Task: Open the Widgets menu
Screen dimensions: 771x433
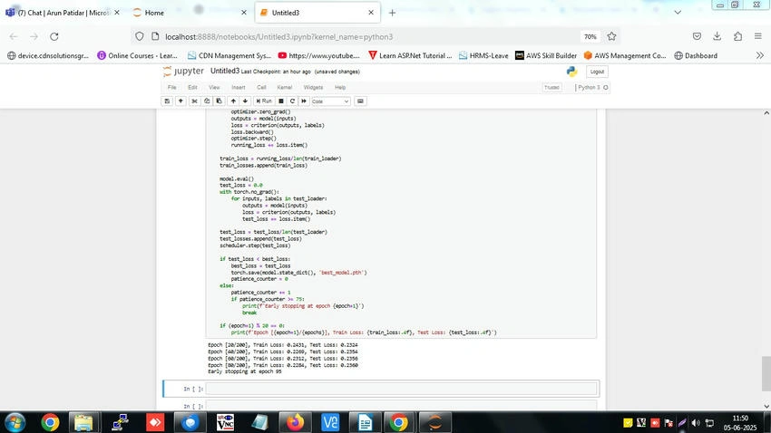Action: [x=313, y=87]
